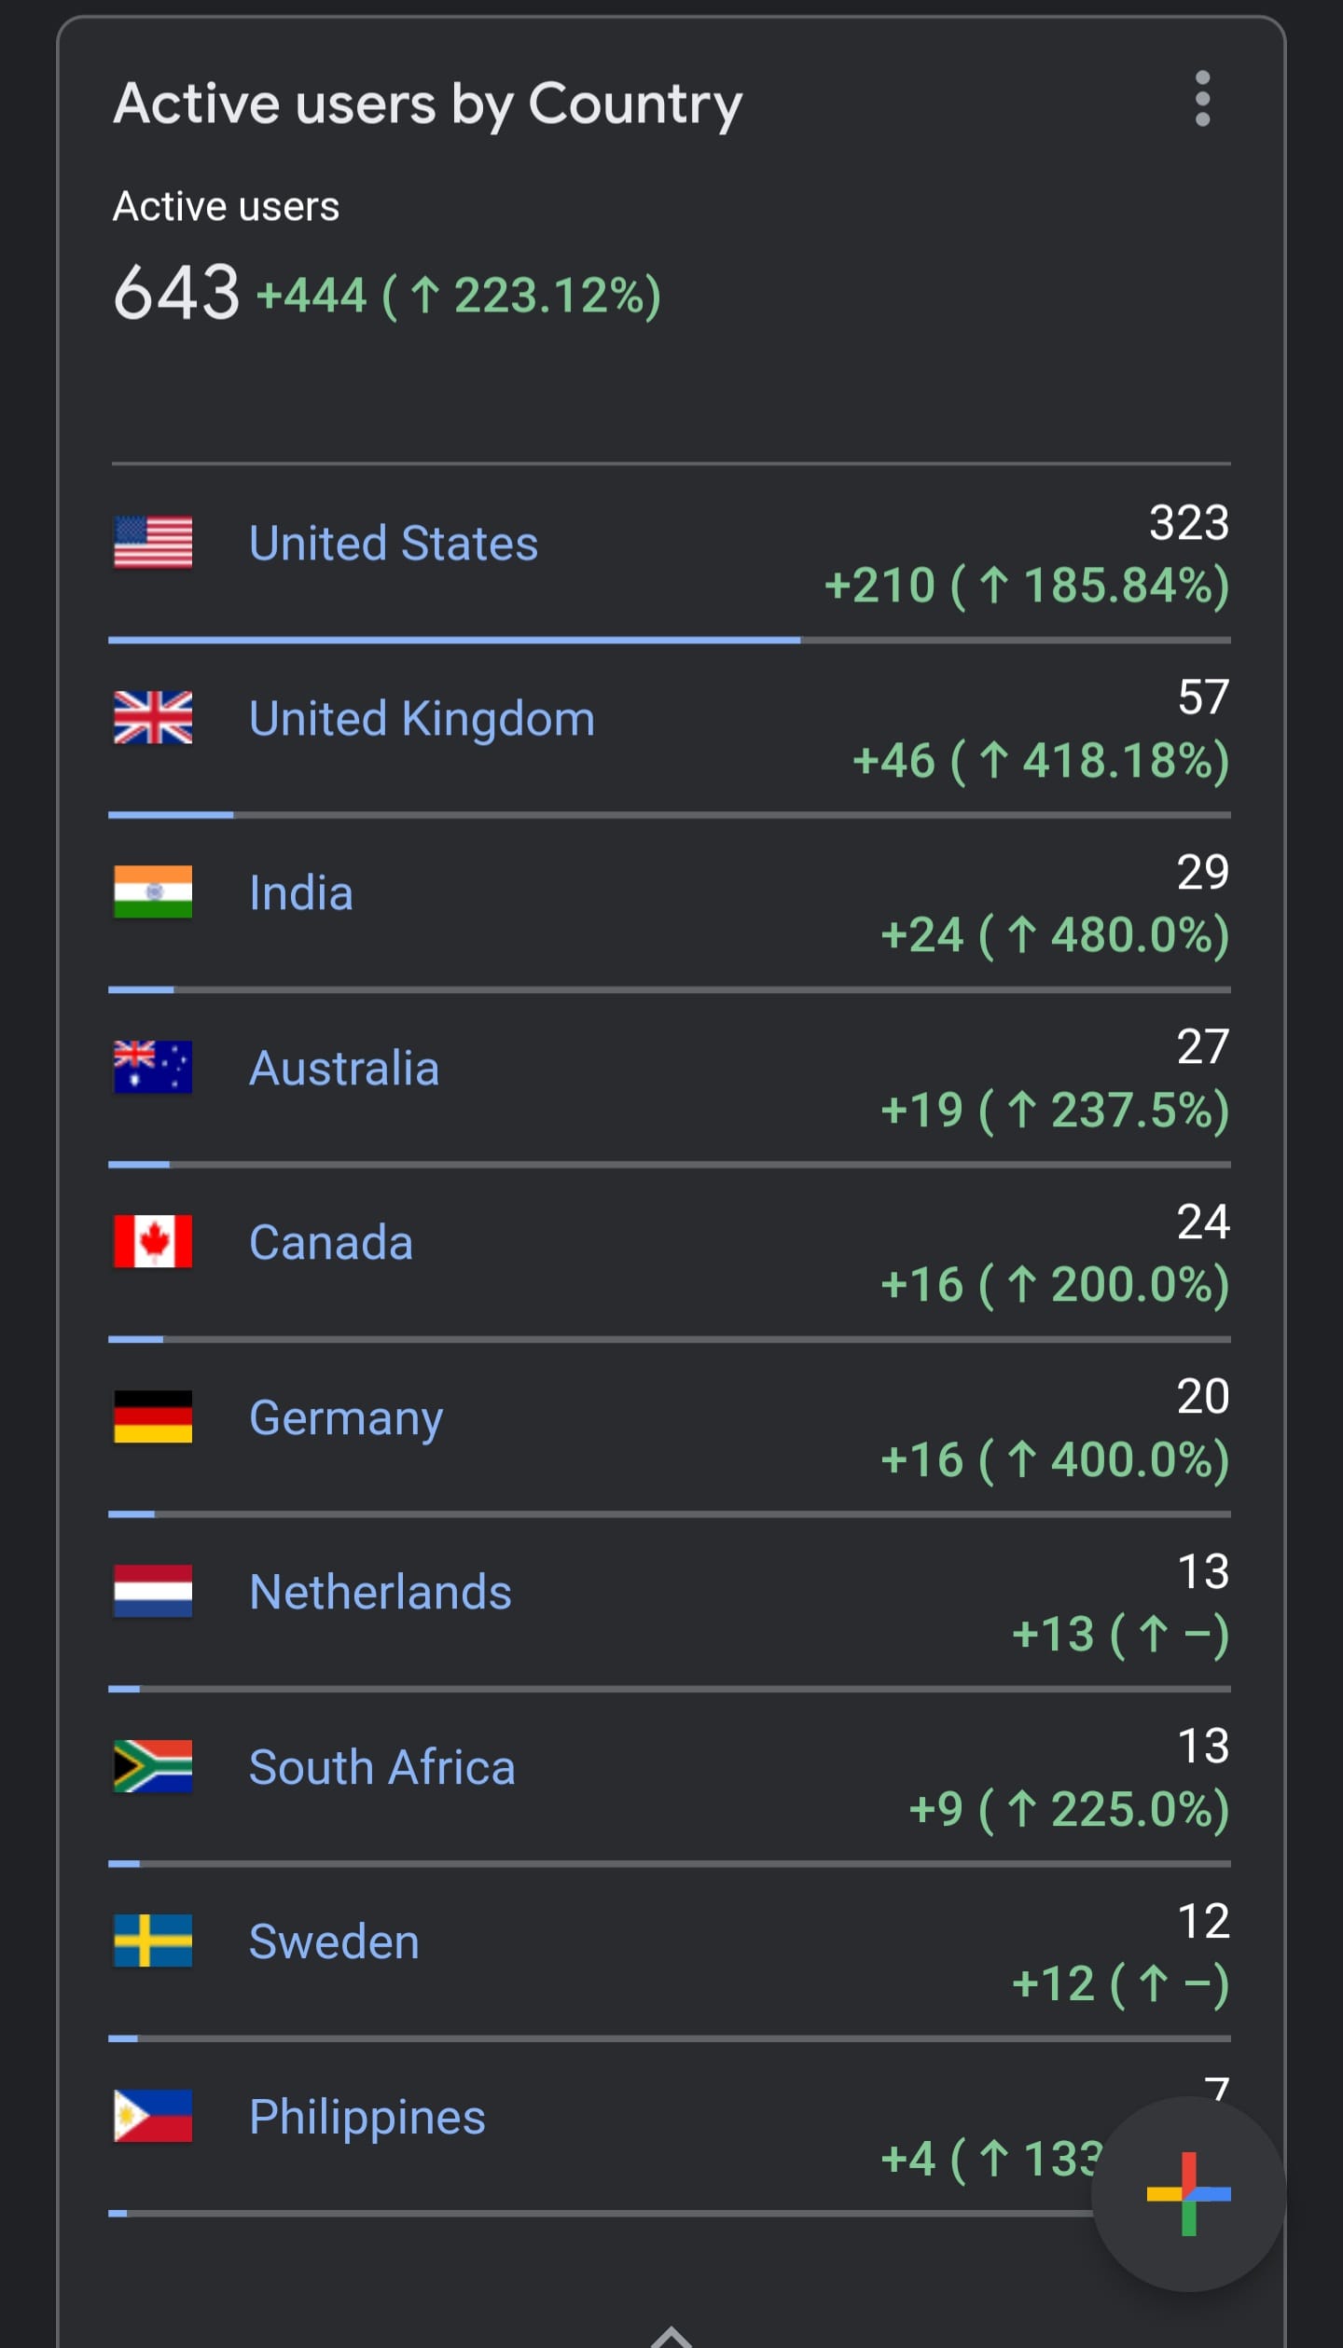Open the United Kingdom country link
The width and height of the screenshot is (1343, 2348).
[422, 718]
